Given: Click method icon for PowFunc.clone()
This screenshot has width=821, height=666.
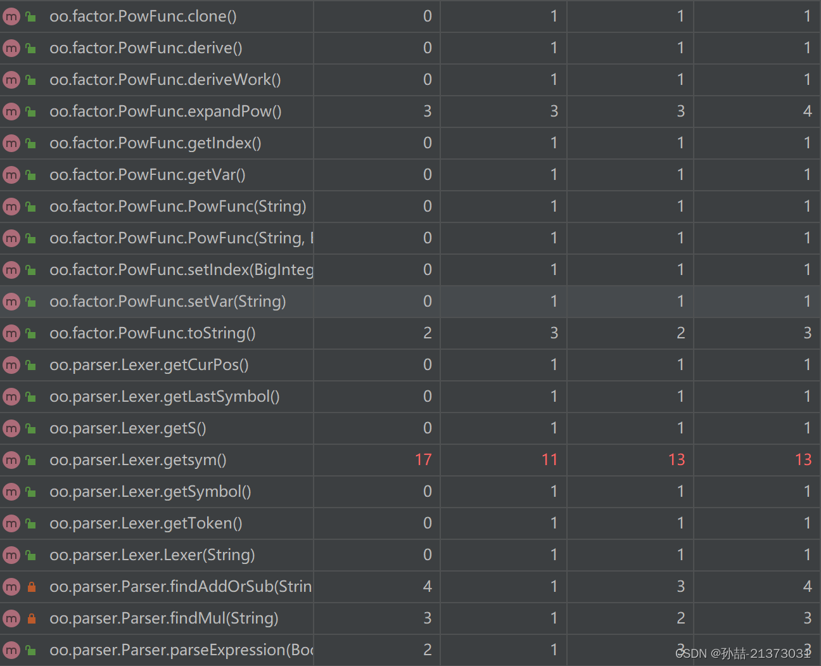Looking at the screenshot, I should click(11, 16).
